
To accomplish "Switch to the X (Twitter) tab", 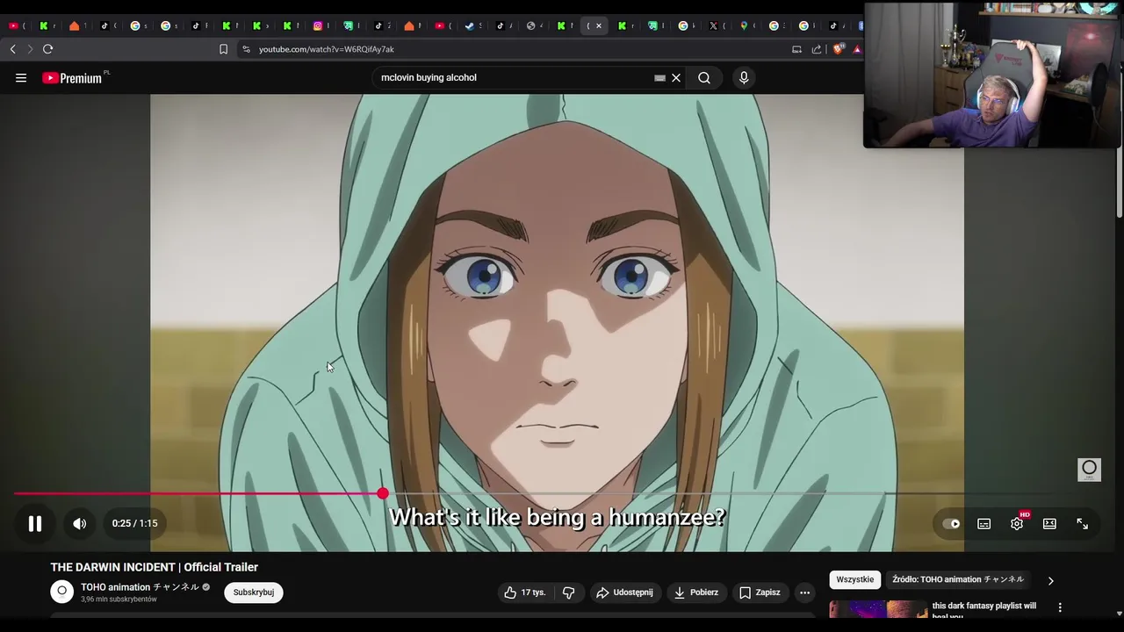I will pos(713,25).
